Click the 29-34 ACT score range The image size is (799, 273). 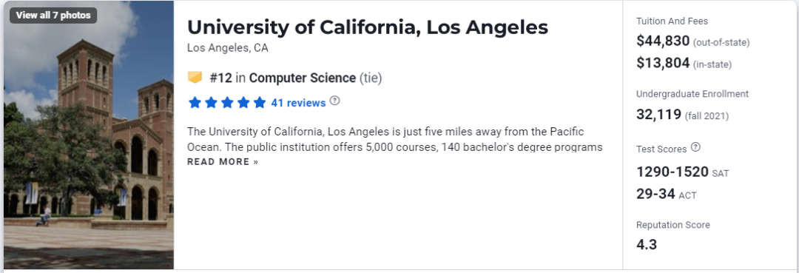point(655,194)
